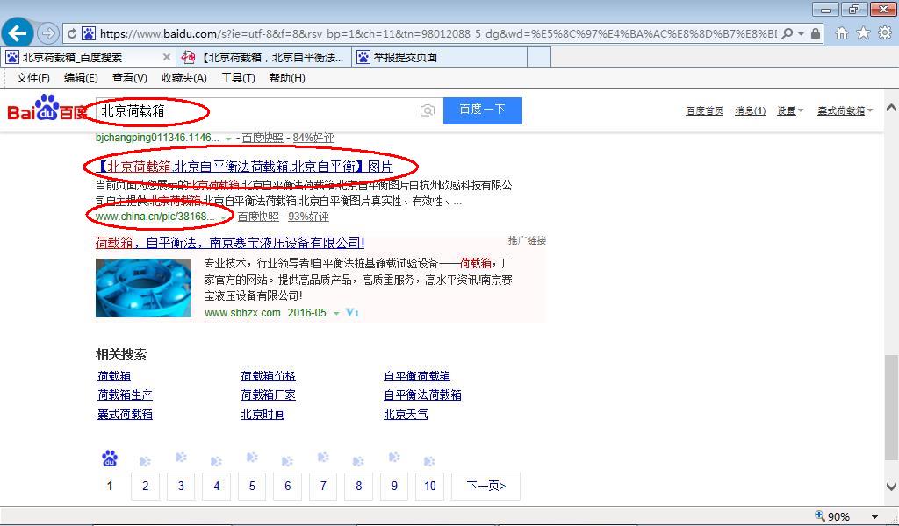The width and height of the screenshot is (899, 526).
Task: Open browser home icon
Action: tap(842, 33)
